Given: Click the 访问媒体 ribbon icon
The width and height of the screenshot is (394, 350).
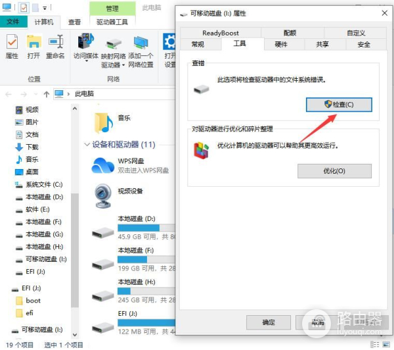Looking at the screenshot, I should pos(86,41).
